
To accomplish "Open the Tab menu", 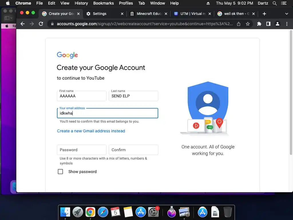I will 141,3.
